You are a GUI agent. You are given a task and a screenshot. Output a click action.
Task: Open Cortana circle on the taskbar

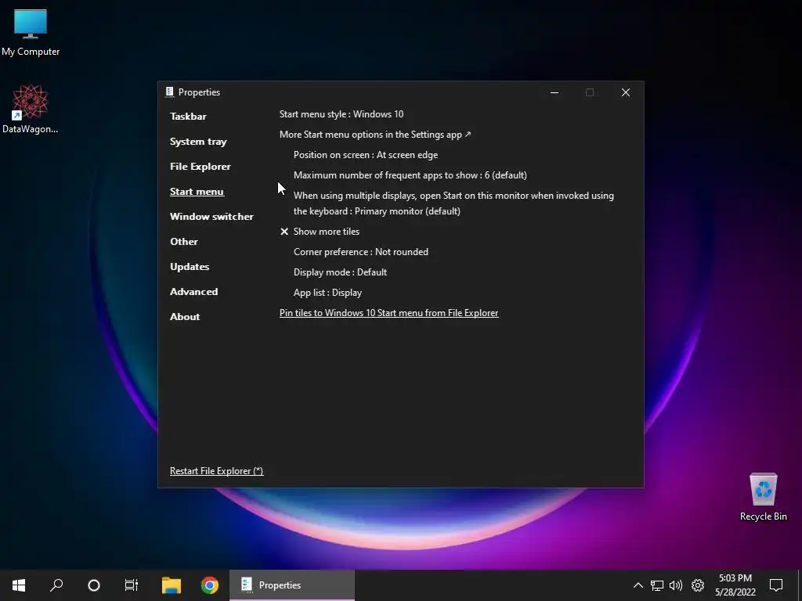point(94,585)
